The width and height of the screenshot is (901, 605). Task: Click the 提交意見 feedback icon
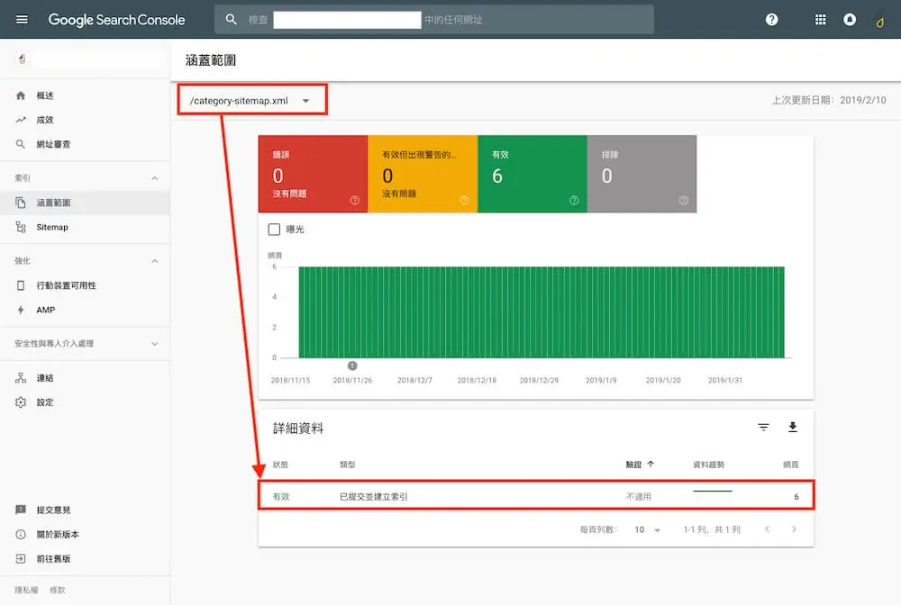[21, 510]
